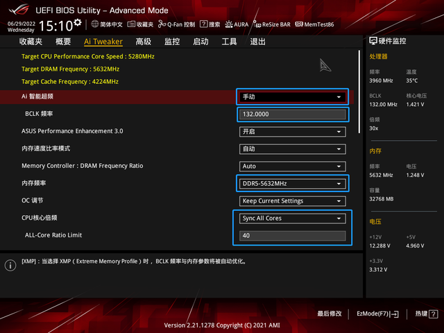Select the 内存速度比率模式 label
Image resolution: width=444 pixels, height=333 pixels.
(46, 148)
